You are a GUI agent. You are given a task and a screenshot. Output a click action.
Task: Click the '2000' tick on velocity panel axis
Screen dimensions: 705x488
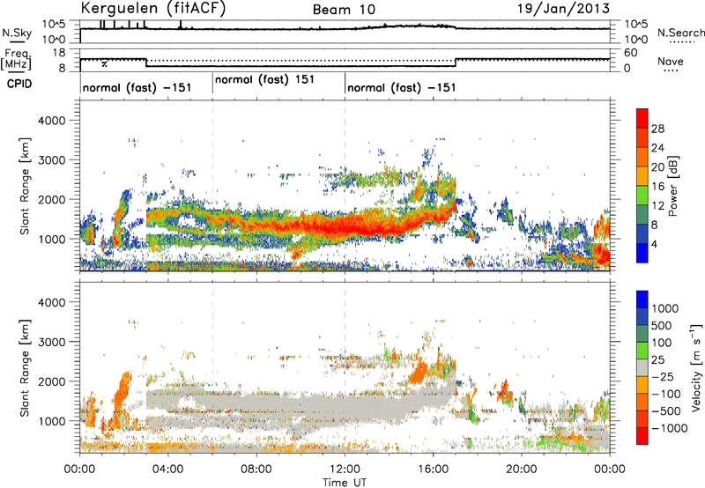coord(51,381)
